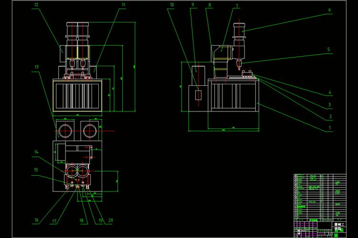Click part label 17
Image resolution: width=358 pixels, height=238 pixels.
pyautogui.click(x=54, y=220)
